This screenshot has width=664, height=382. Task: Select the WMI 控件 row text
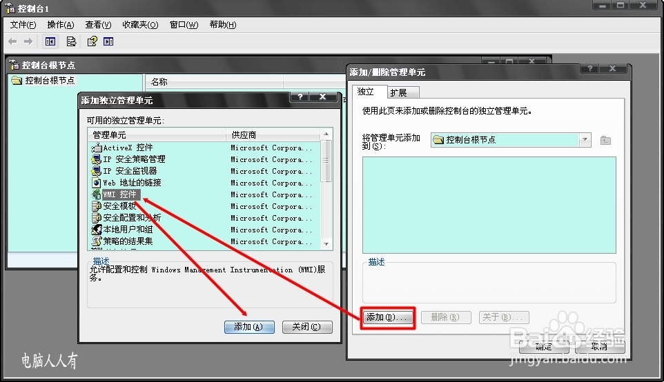120,194
